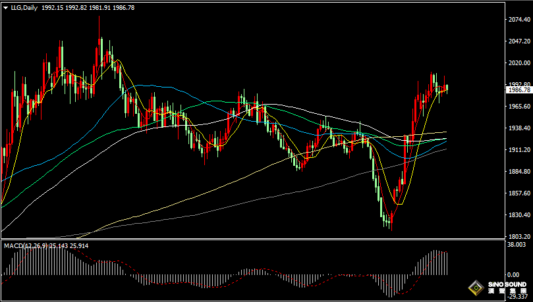This screenshot has width=533, height=302.
Task: Click the 1803.20 price axis label
Action: click(x=519, y=237)
